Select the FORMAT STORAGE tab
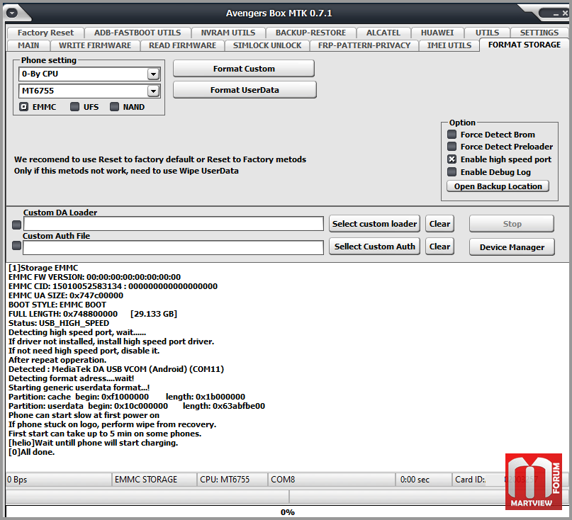 tap(525, 45)
